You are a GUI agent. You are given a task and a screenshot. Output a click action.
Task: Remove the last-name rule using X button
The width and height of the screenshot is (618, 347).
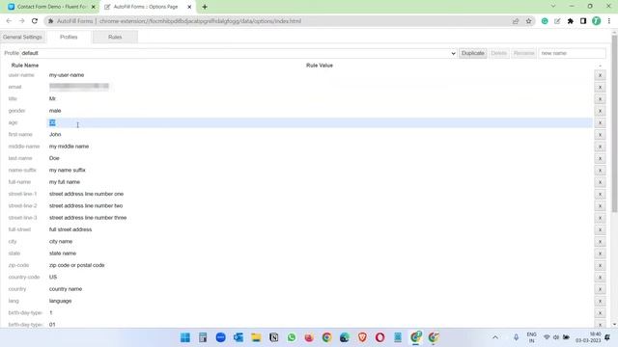click(x=600, y=158)
